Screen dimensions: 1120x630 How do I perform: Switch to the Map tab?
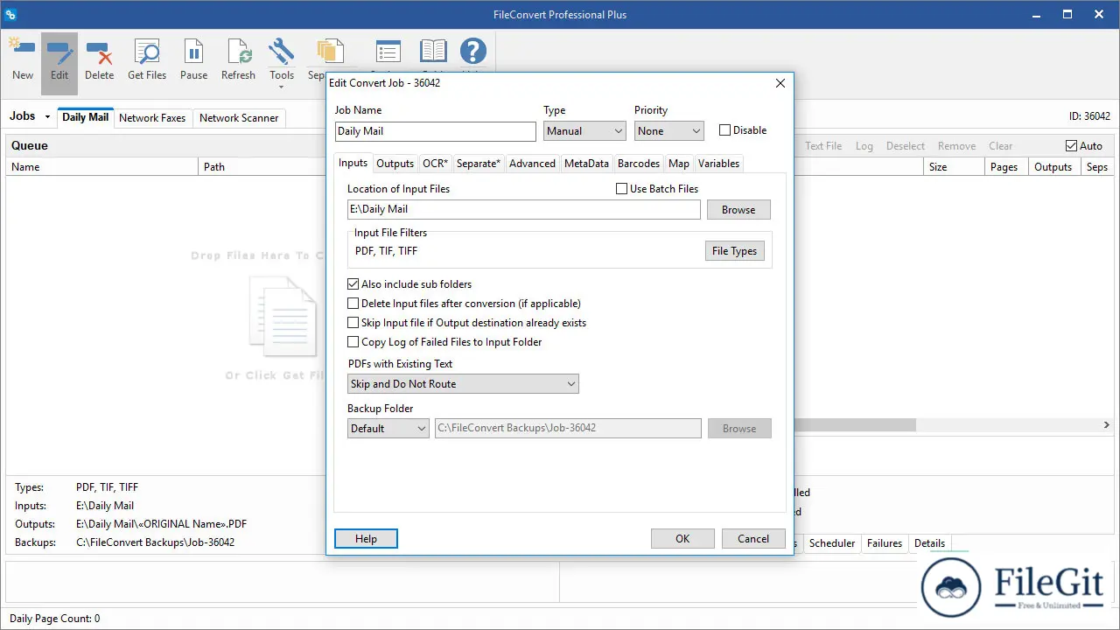679,164
